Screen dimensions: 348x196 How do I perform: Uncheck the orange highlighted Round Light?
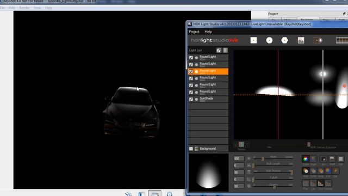click(x=191, y=71)
